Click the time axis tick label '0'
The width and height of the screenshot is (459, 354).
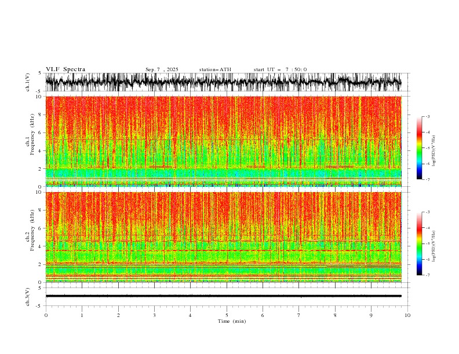[x=46, y=315]
